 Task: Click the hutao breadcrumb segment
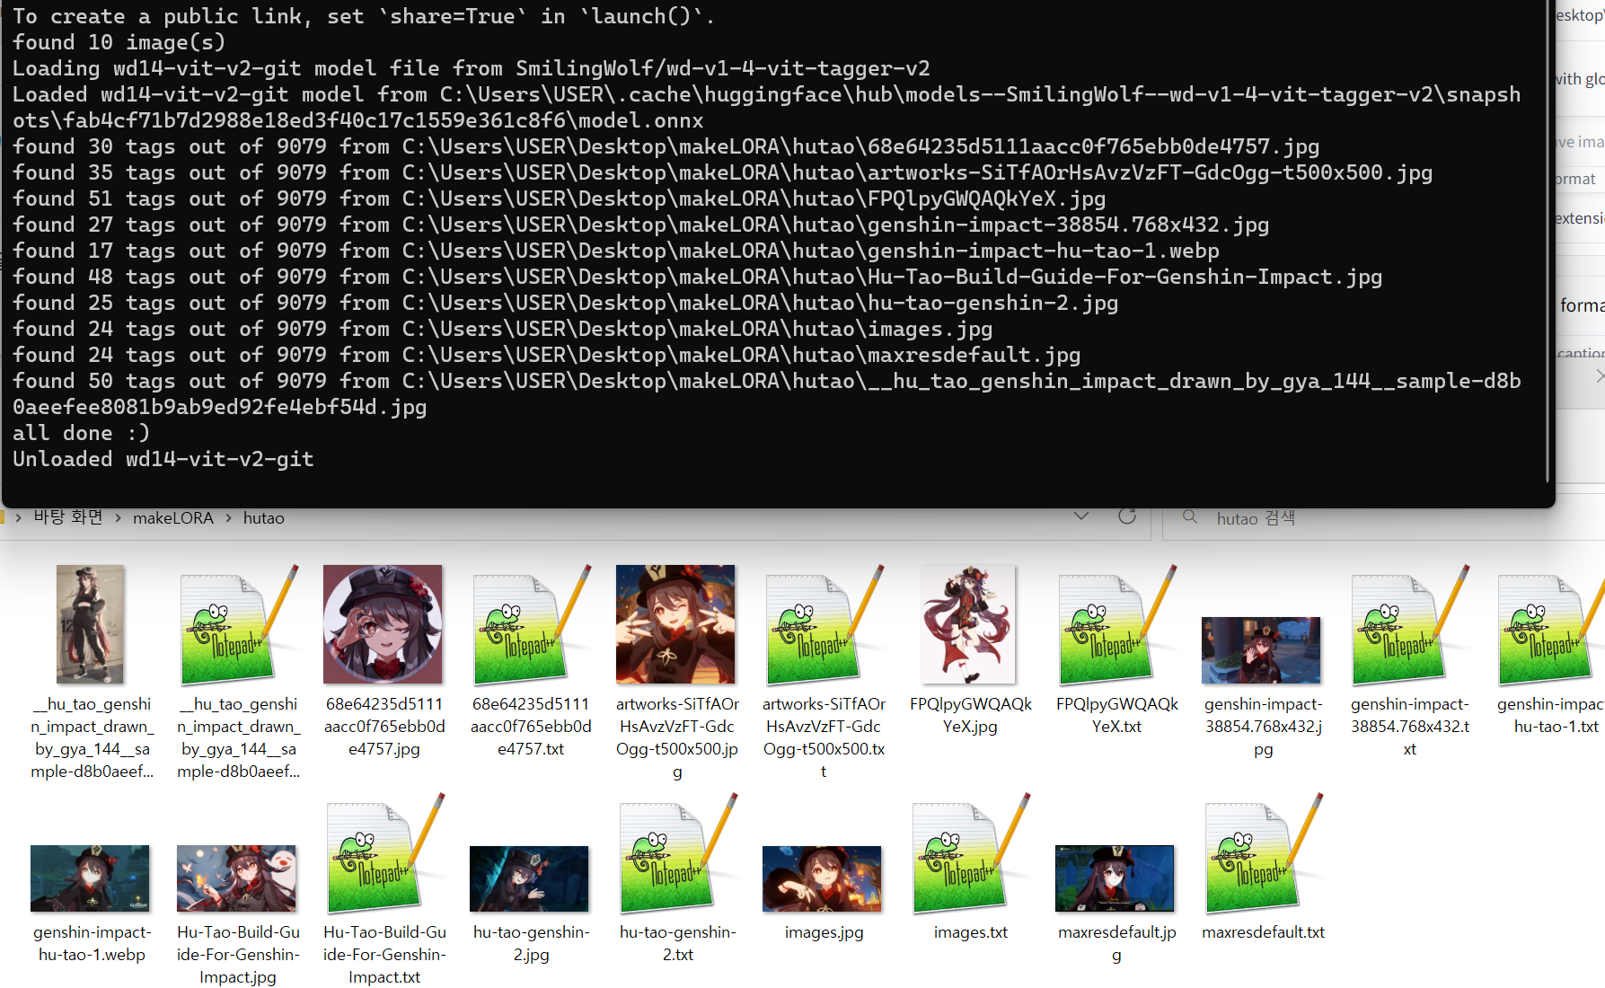pos(263,518)
